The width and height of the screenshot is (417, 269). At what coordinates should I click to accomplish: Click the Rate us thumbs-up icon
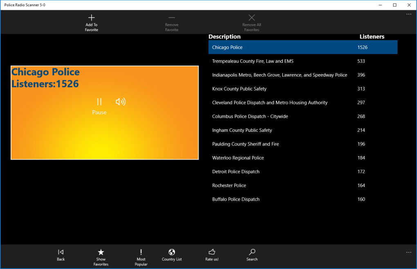click(212, 252)
